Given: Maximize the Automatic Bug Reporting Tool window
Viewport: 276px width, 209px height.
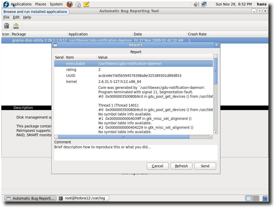Looking at the screenshot, I should tap(260, 11).
